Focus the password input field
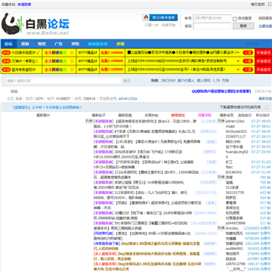The image size is (272, 272). point(212,26)
